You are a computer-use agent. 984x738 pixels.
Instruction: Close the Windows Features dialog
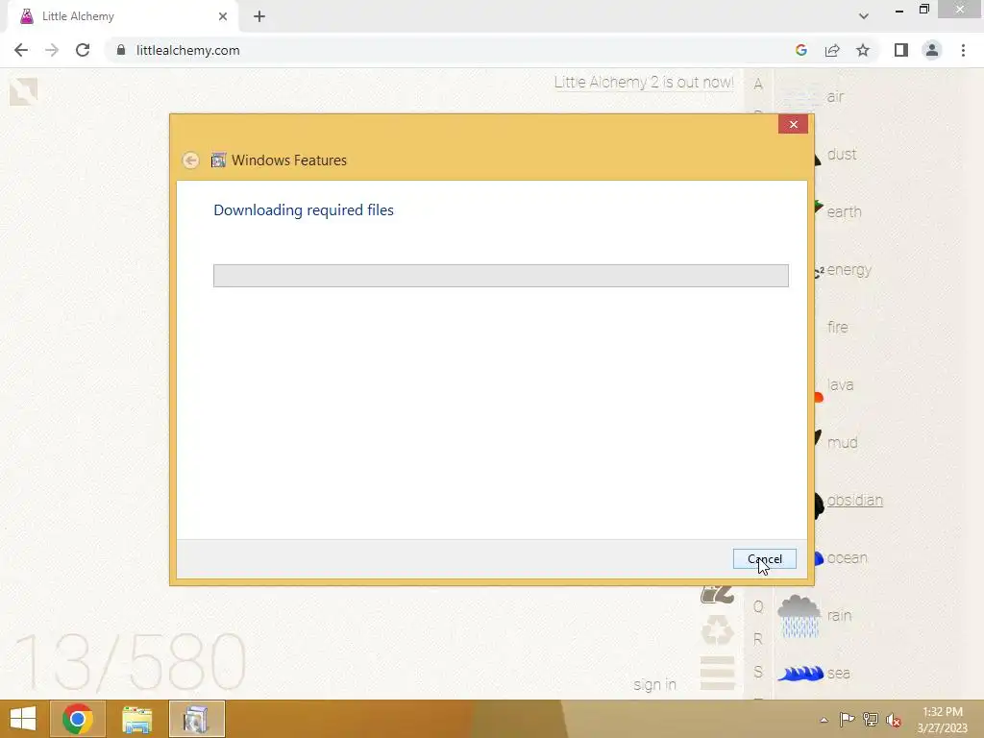[793, 124]
